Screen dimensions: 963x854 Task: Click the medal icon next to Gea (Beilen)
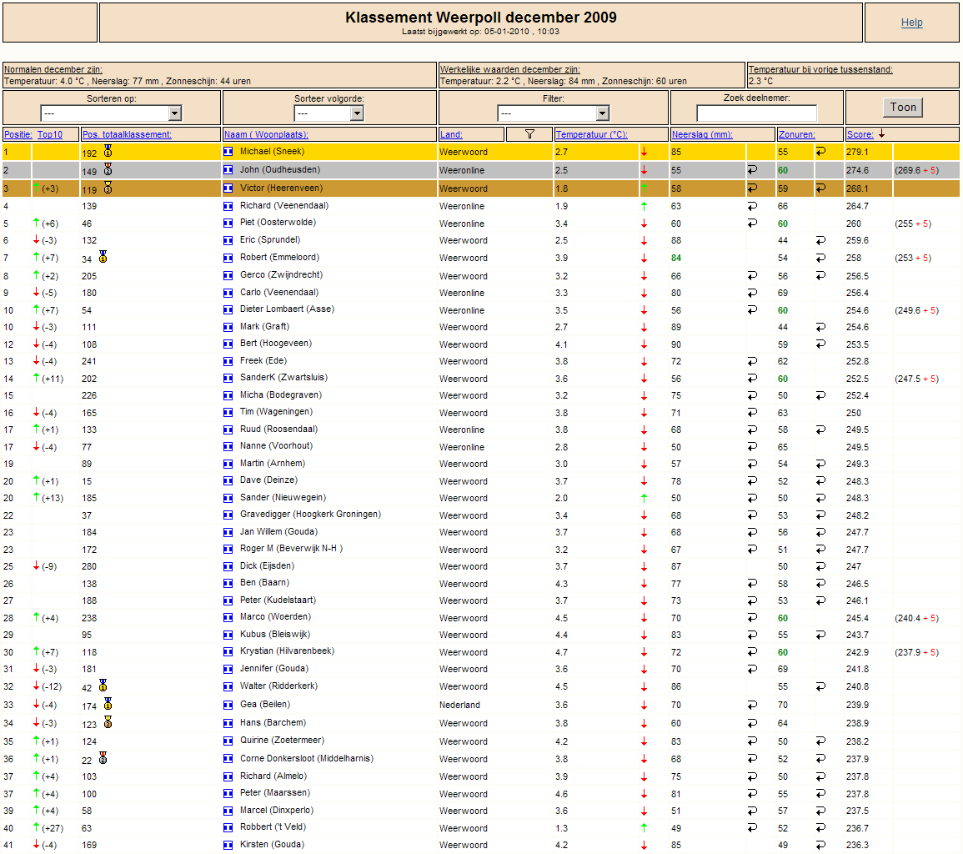[108, 704]
